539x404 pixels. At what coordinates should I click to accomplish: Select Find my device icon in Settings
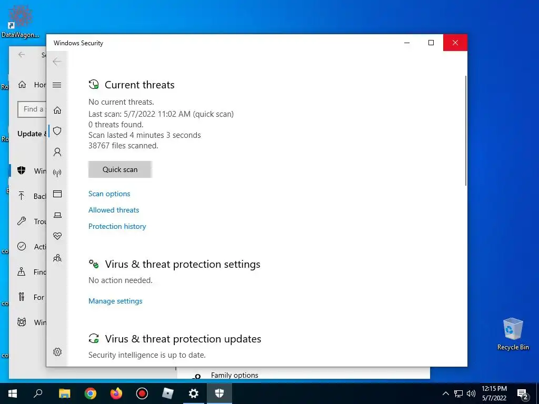[x=21, y=272]
